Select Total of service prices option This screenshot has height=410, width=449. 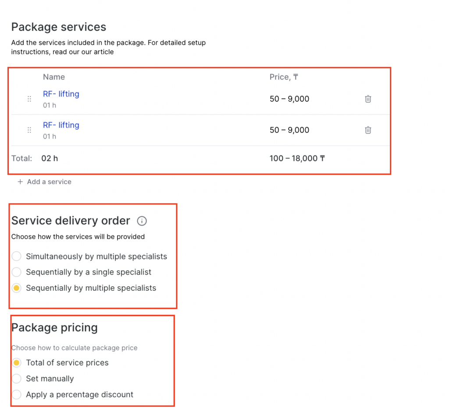[x=17, y=363]
